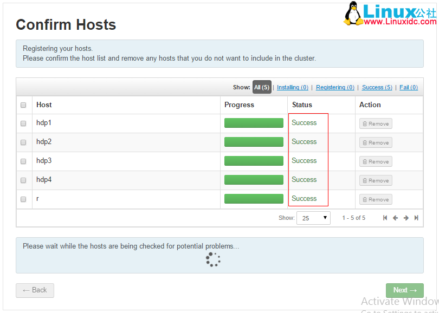The height and width of the screenshot is (313, 439).
Task: Remove host hdp2 from list
Action: coord(376,142)
